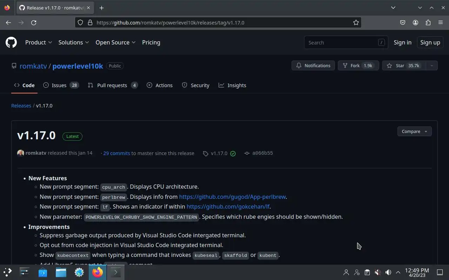Click romkatv's avatar image
449x280 pixels.
tap(21, 153)
